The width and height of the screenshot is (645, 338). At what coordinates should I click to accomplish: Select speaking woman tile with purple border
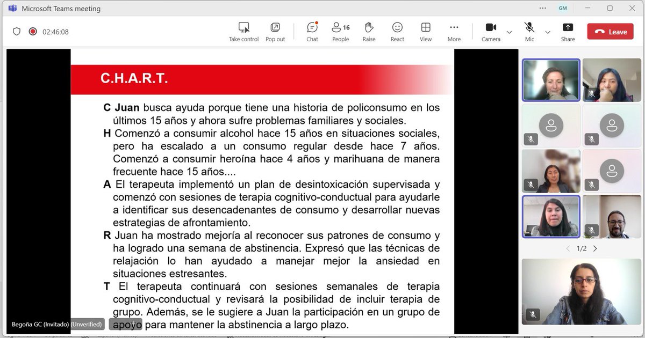pyautogui.click(x=551, y=216)
